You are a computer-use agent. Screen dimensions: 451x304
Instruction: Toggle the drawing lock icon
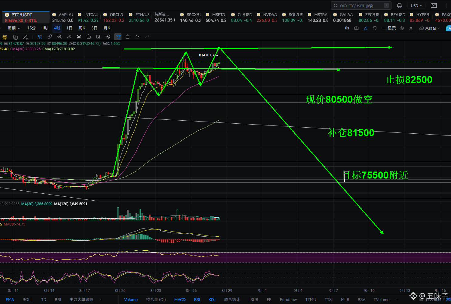[89, 37]
